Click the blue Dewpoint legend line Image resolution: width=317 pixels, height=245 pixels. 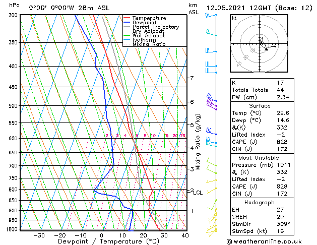click(x=126, y=22)
